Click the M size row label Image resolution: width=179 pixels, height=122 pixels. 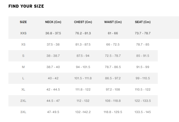pyautogui.click(x=23, y=67)
